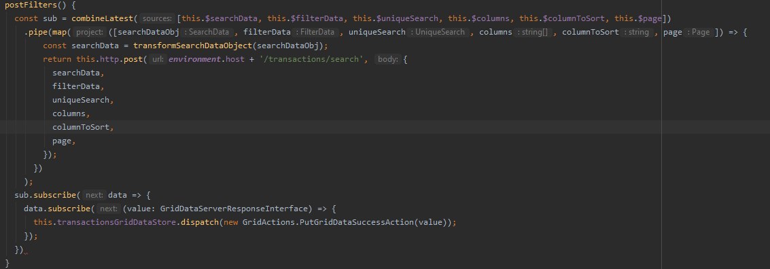This screenshot has height=269, width=770.
Task: Click this.$filterData in the sources array
Action: pyautogui.click(x=305, y=18)
